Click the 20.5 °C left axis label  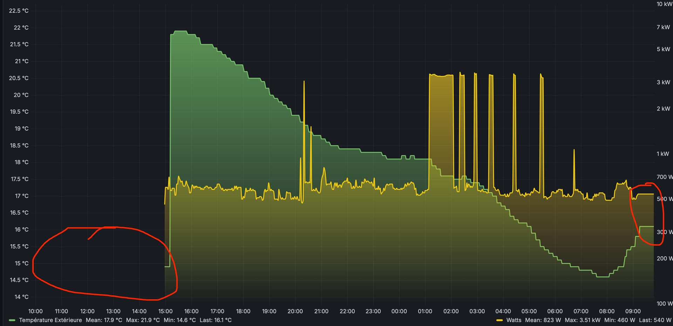click(19, 78)
